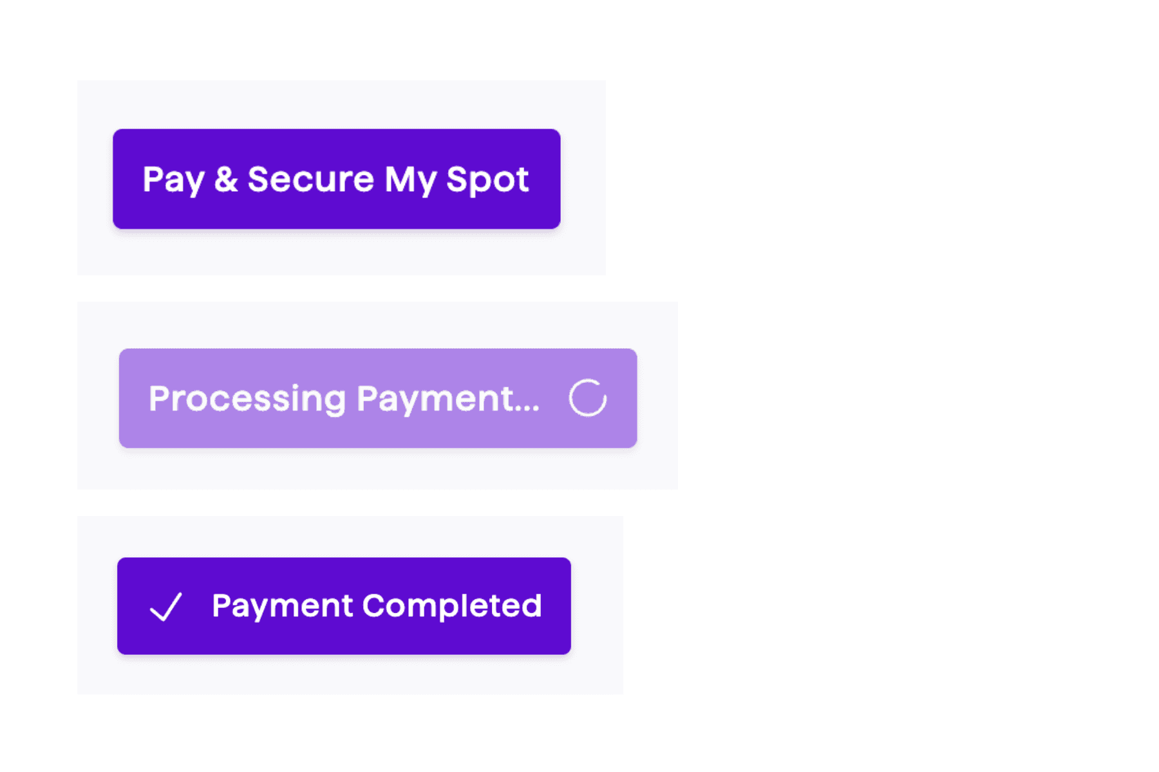Click the gray panel around the Processing button

pyautogui.click(x=377, y=469)
